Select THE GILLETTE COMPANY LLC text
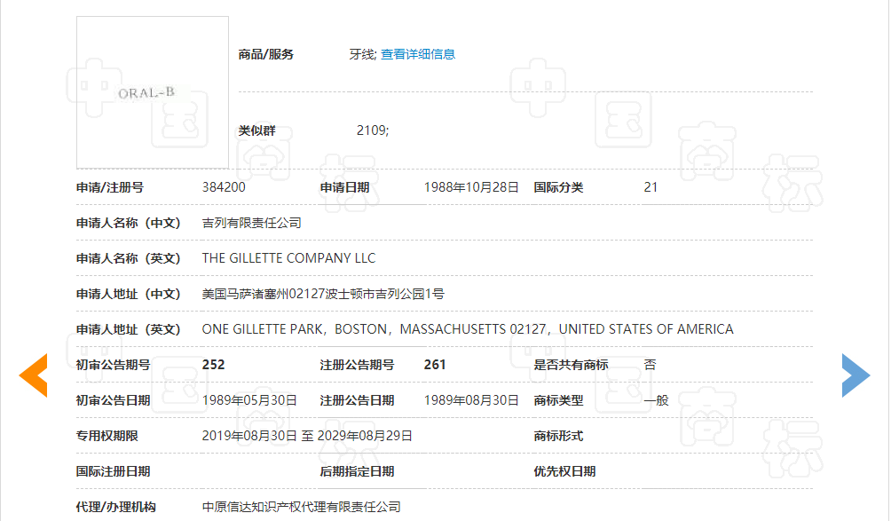This screenshot has height=521, width=891. (288, 258)
